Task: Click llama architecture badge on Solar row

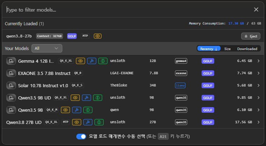Action: [180, 85]
